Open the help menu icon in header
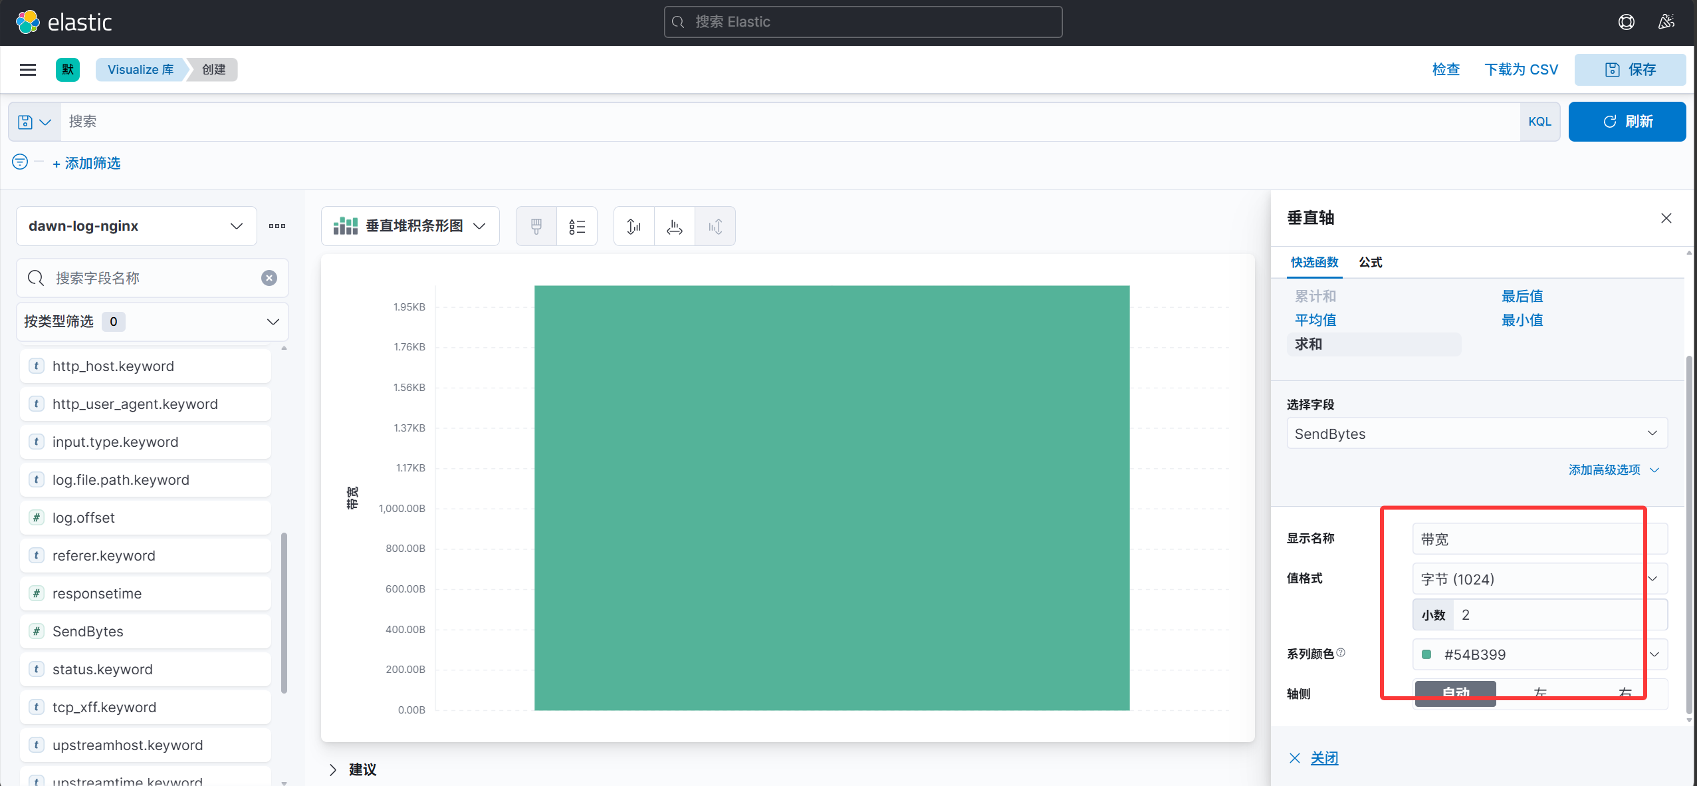Screen dimensions: 1697x786 (1626, 22)
